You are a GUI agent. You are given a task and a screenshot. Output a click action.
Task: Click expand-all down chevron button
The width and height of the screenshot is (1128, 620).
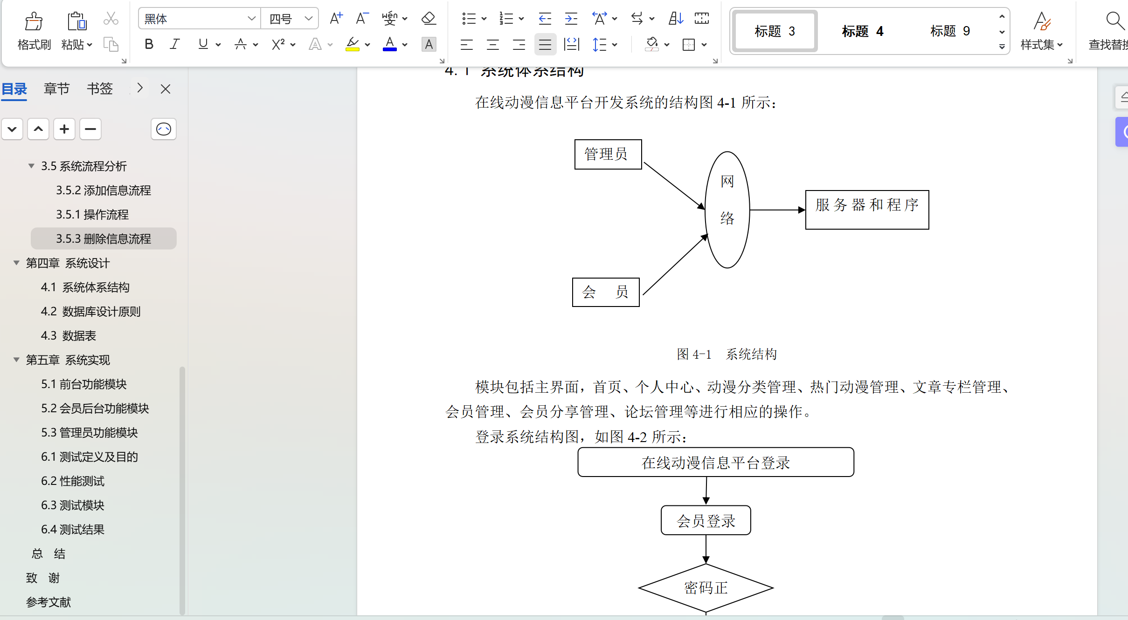[12, 129]
